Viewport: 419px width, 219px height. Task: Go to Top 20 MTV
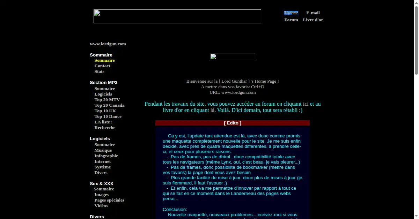[x=107, y=100]
